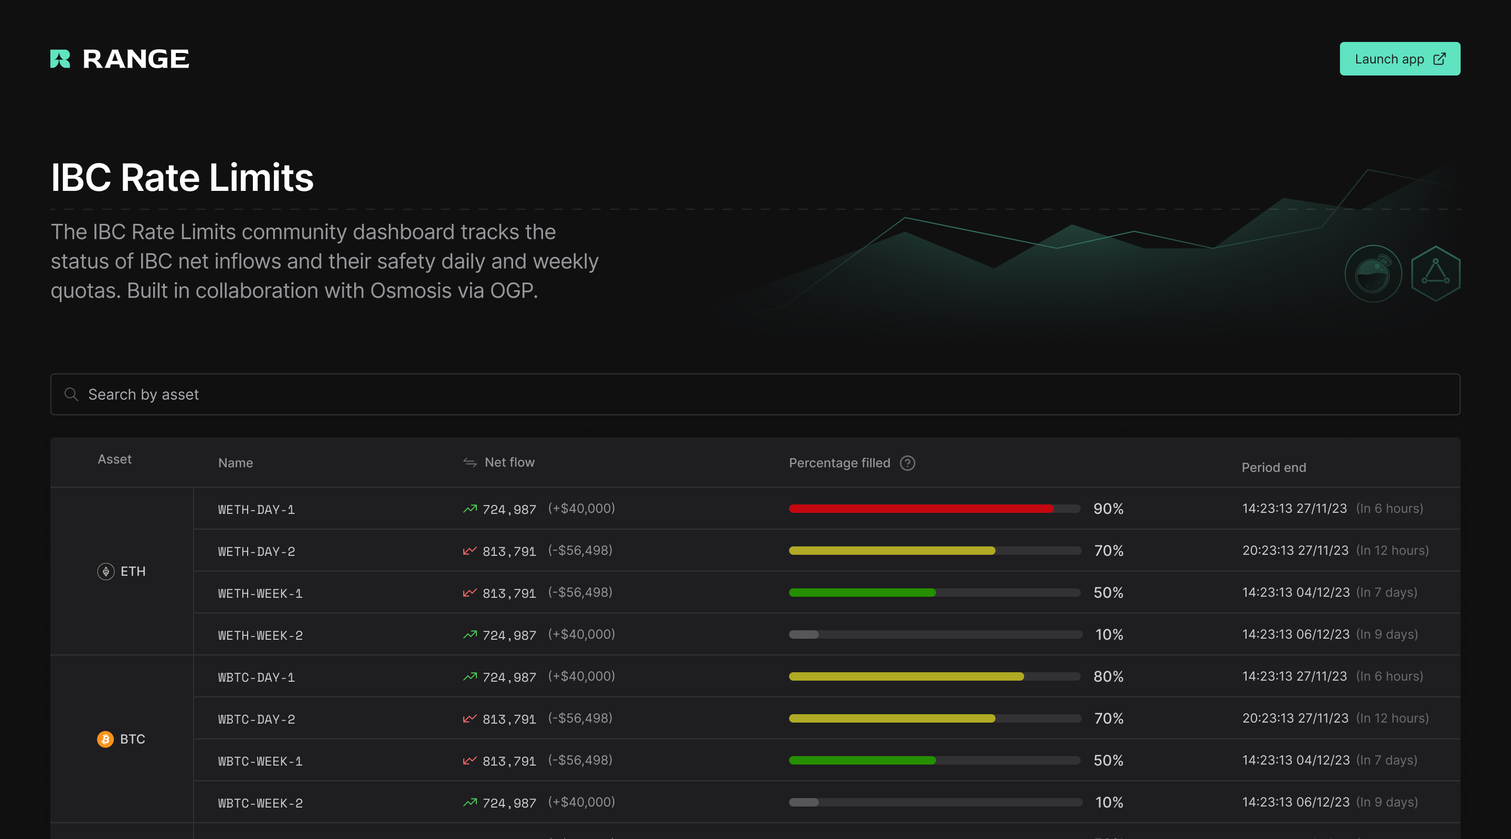Click the Search by asset field

[755, 394]
